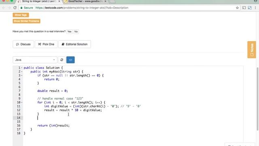259x146 pixels.
Task: Answer Yes to real interview question
Action: (69, 32)
